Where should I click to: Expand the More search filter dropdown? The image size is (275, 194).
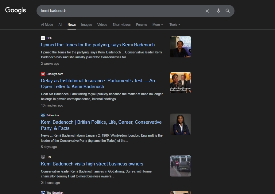pyautogui.click(x=158, y=25)
